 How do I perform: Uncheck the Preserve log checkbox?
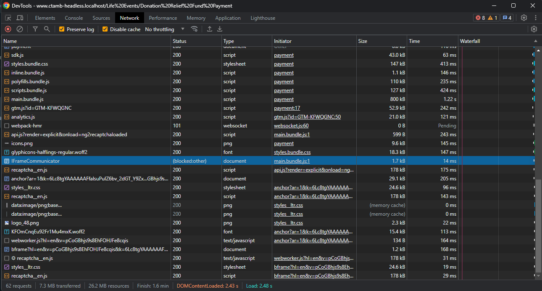62,29
